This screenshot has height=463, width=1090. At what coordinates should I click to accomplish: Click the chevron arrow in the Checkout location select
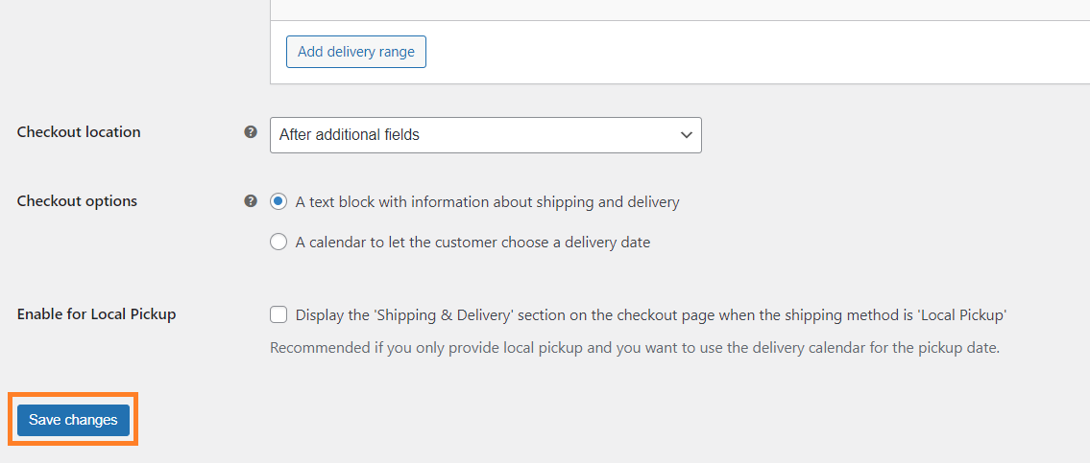point(686,134)
